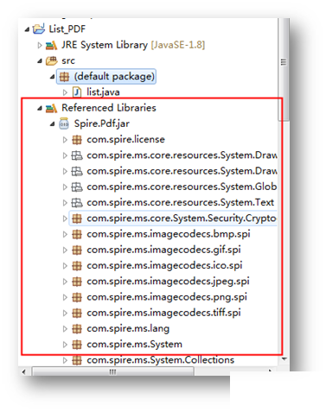Click the list.java file icon
This screenshot has width=326, height=412.
[76, 92]
